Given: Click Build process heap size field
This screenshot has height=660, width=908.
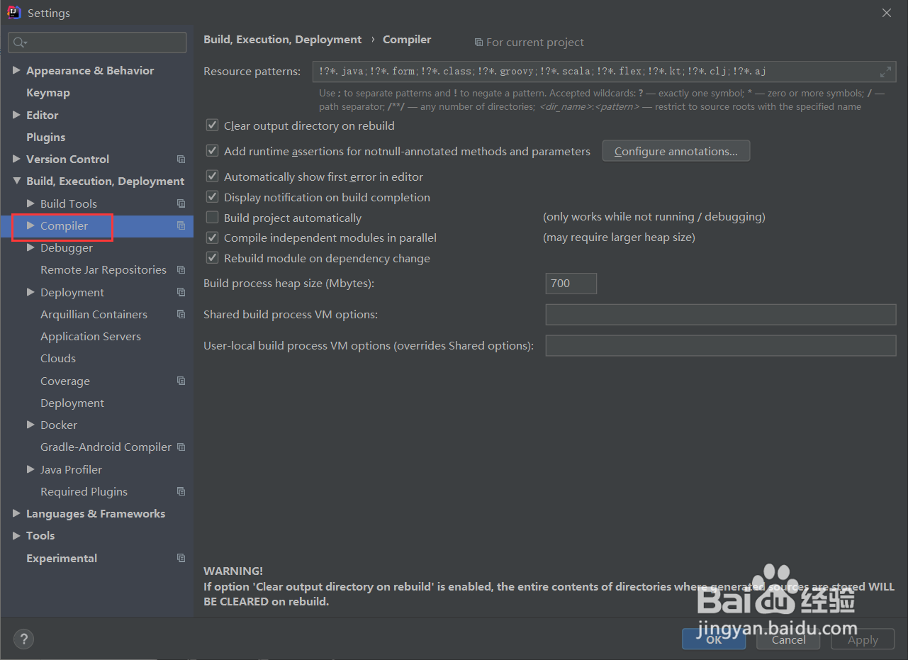Looking at the screenshot, I should click(x=571, y=284).
